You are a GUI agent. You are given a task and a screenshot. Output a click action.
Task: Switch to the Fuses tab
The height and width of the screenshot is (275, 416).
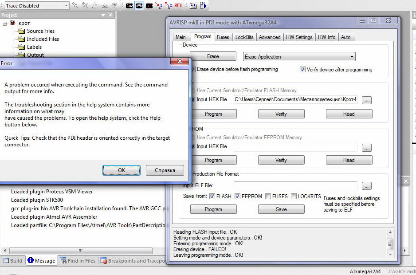[x=223, y=37]
